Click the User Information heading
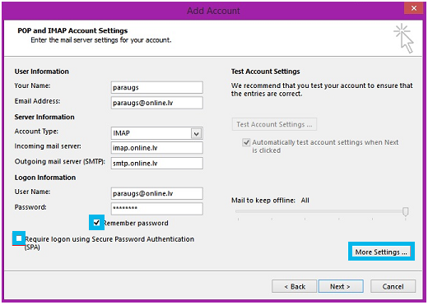Image resolution: width=428 pixels, height=305 pixels. [x=42, y=72]
